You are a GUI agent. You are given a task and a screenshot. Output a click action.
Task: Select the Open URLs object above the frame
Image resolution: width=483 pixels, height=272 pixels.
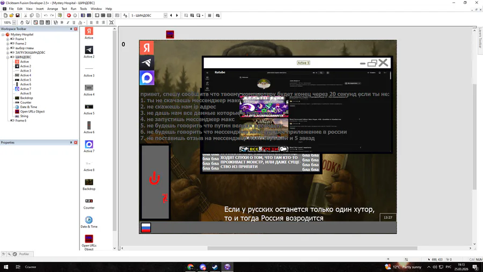[x=170, y=34]
